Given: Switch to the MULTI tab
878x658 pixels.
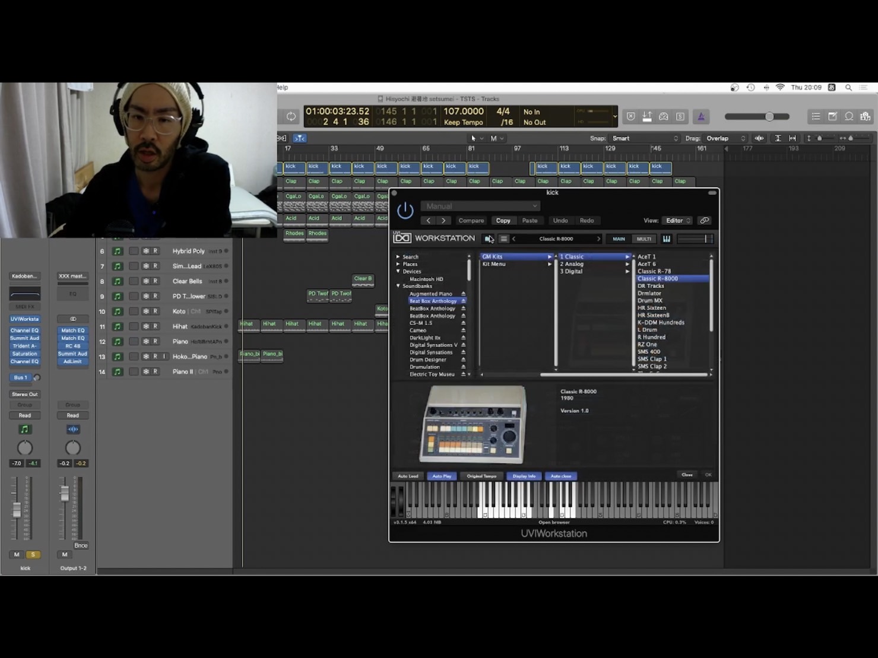Looking at the screenshot, I should [x=644, y=239].
